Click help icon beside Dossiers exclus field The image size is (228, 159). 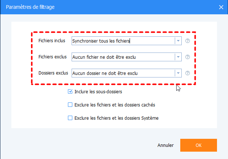(188, 73)
